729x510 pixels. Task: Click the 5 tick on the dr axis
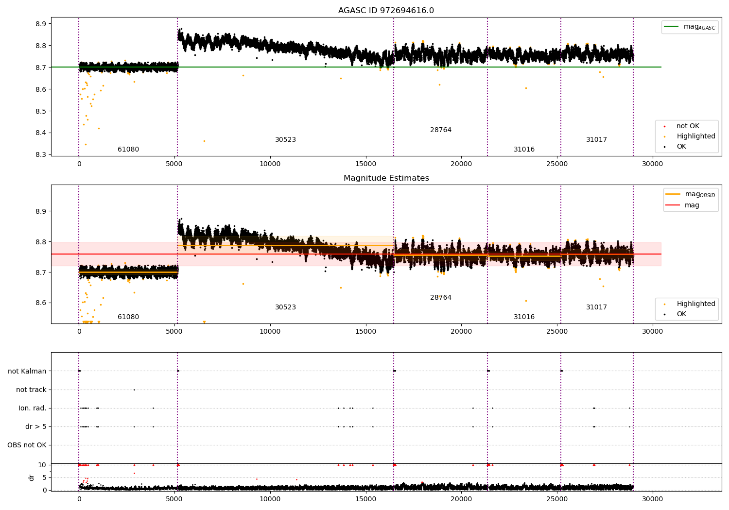[x=44, y=478]
